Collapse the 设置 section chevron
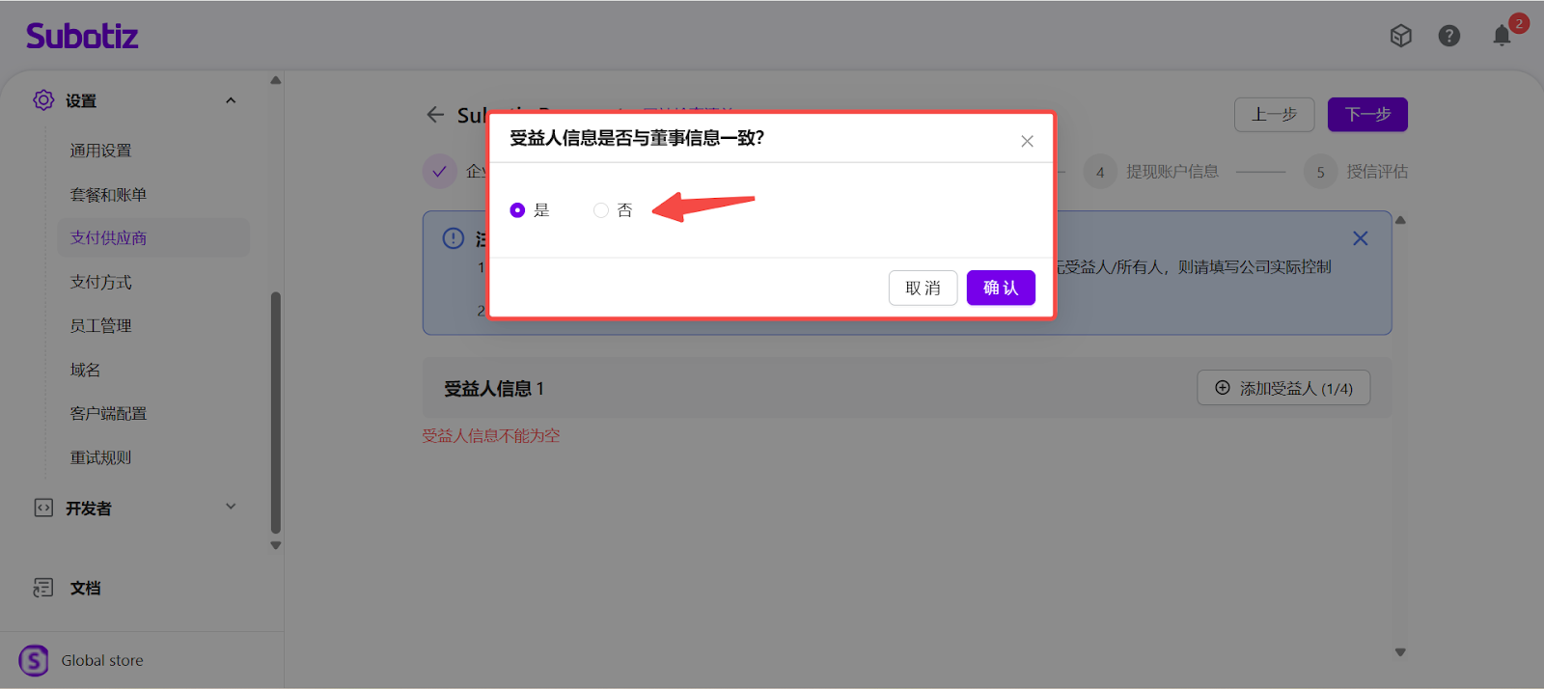Viewport: 1544px width, 689px height. [231, 101]
